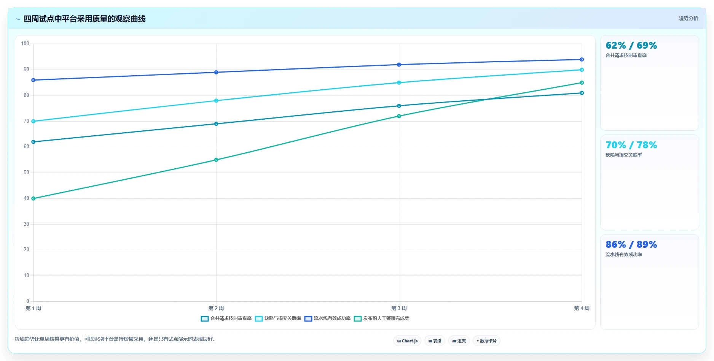Select the 发布前人工整理完成度 point at 第 3 周 (72)
The height and width of the screenshot is (361, 714).
click(x=399, y=116)
